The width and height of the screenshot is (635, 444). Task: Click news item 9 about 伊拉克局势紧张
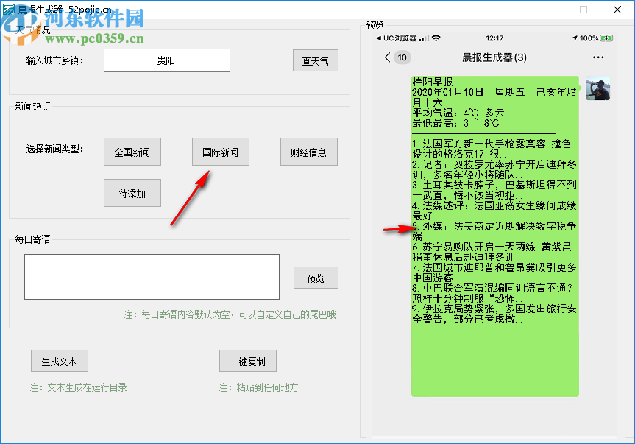click(494, 314)
